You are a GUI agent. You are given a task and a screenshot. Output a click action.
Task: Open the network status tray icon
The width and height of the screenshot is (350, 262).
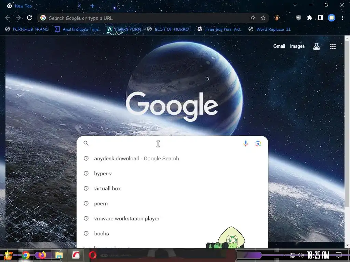point(293,255)
